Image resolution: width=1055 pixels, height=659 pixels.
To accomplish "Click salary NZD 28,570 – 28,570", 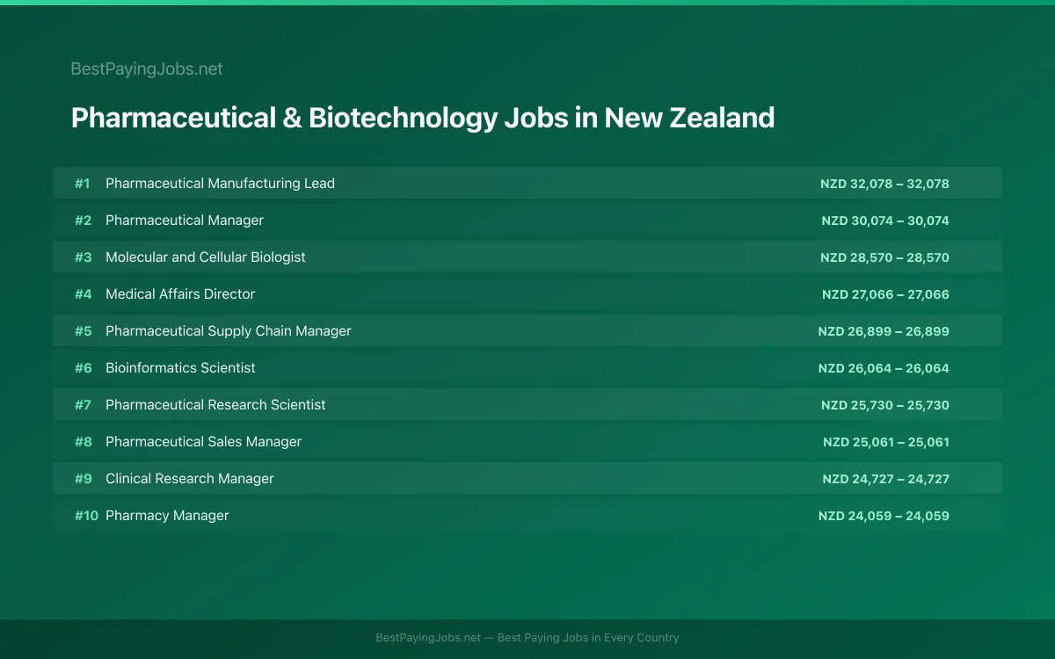I will click(x=884, y=257).
